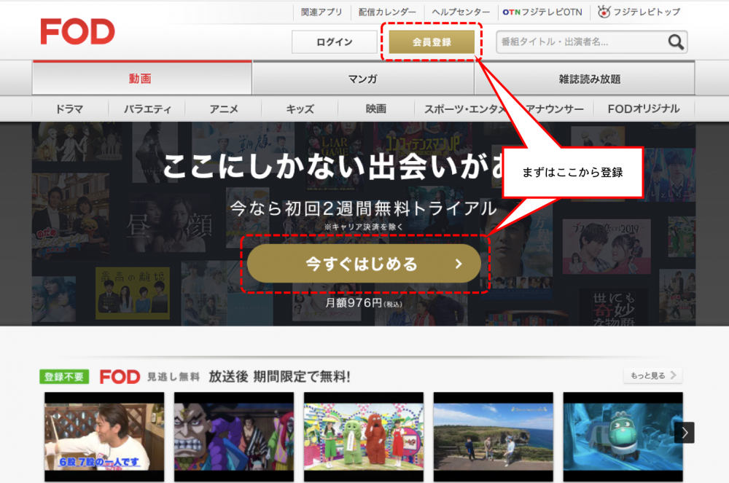Open ヘルプセンター link
Screen dimensions: 729x483
click(x=461, y=12)
